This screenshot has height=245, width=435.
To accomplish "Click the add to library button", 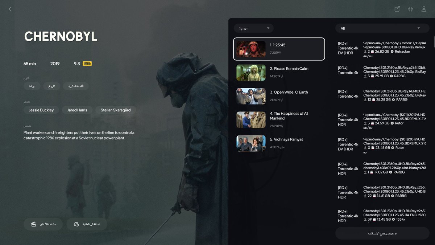I will [87, 224].
